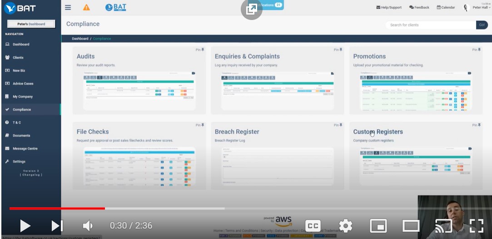Mute the video volume
Image resolution: width=492 pixels, height=239 pixels.
(88, 225)
